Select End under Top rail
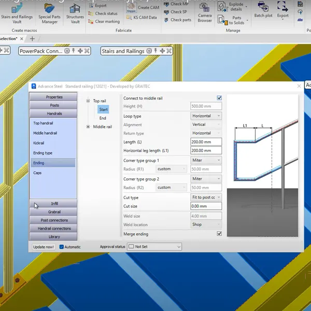Viewport: 311px width, 311px height. [103, 118]
